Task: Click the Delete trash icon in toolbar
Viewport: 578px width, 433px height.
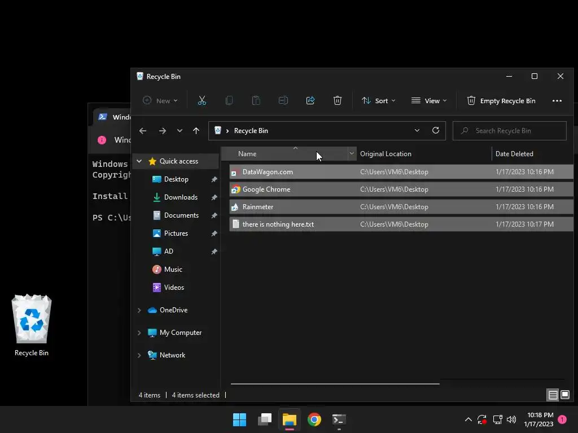Action: click(x=338, y=100)
